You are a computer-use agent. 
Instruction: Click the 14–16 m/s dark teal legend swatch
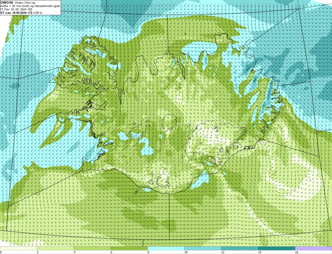[x=277, y=248]
